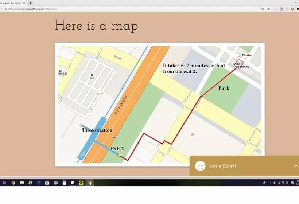Screen dimensions: 299x204
Task: Click the Let's Chat smiley icon
Action: tap(200, 166)
